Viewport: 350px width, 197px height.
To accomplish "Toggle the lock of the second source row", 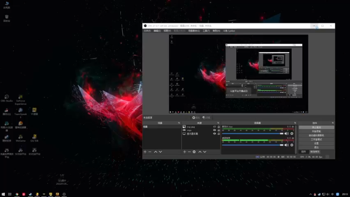I will [219, 130].
